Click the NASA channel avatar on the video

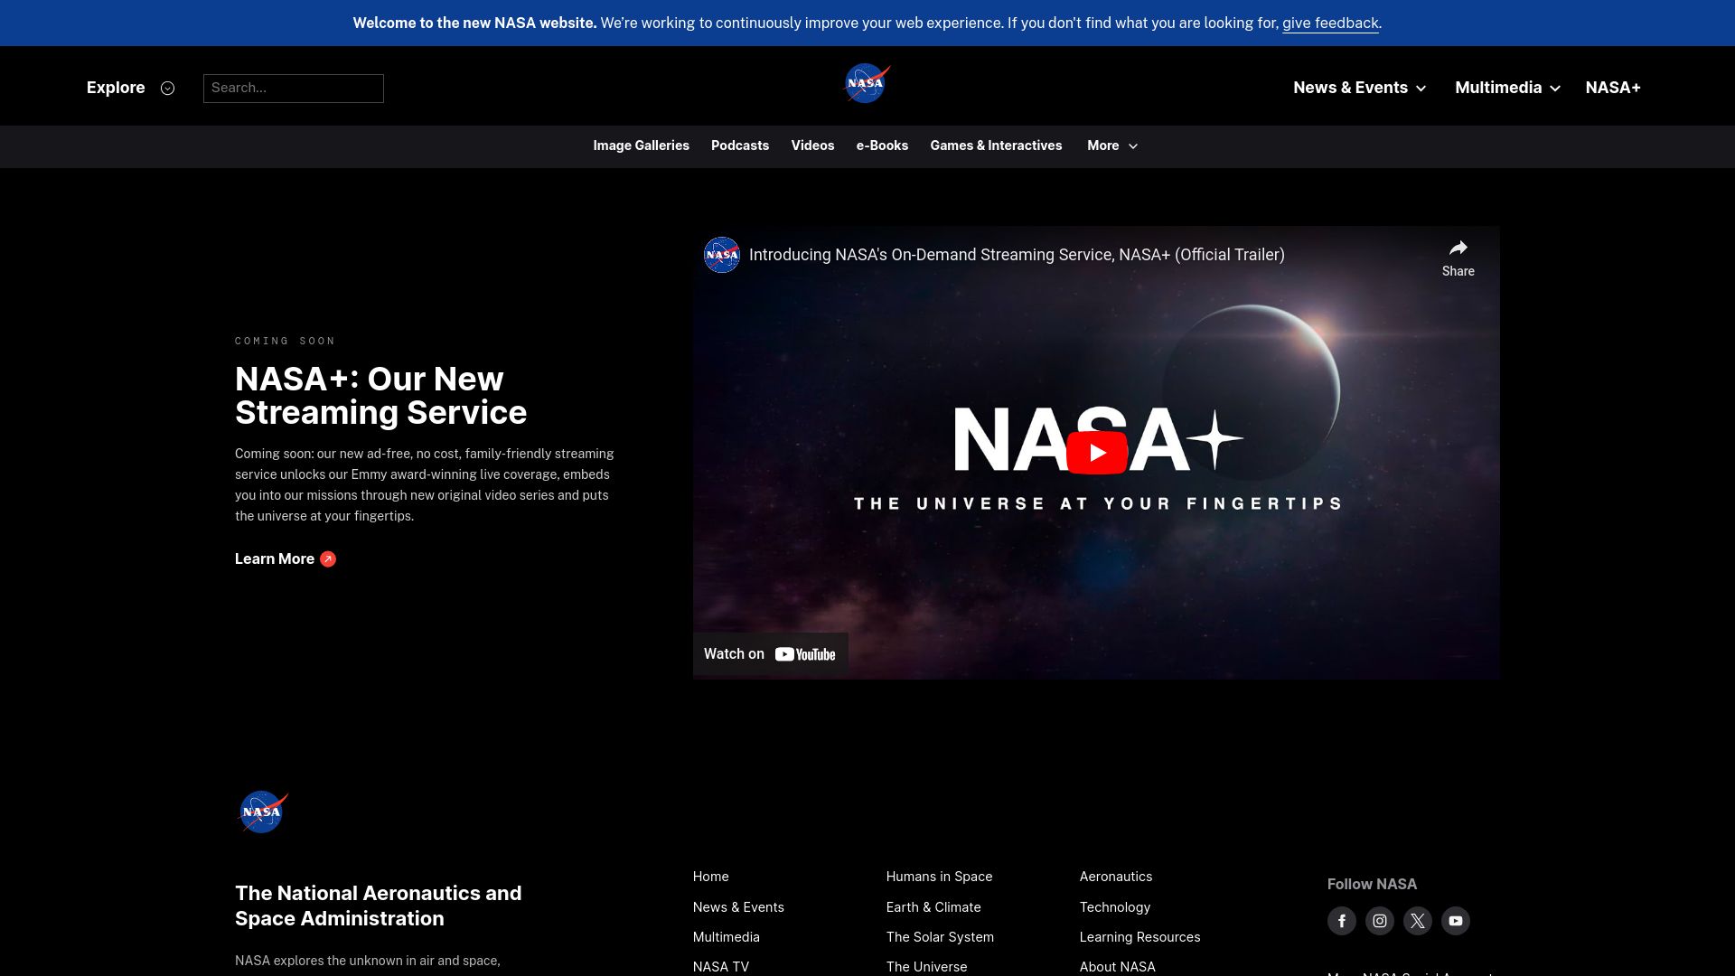(x=721, y=255)
